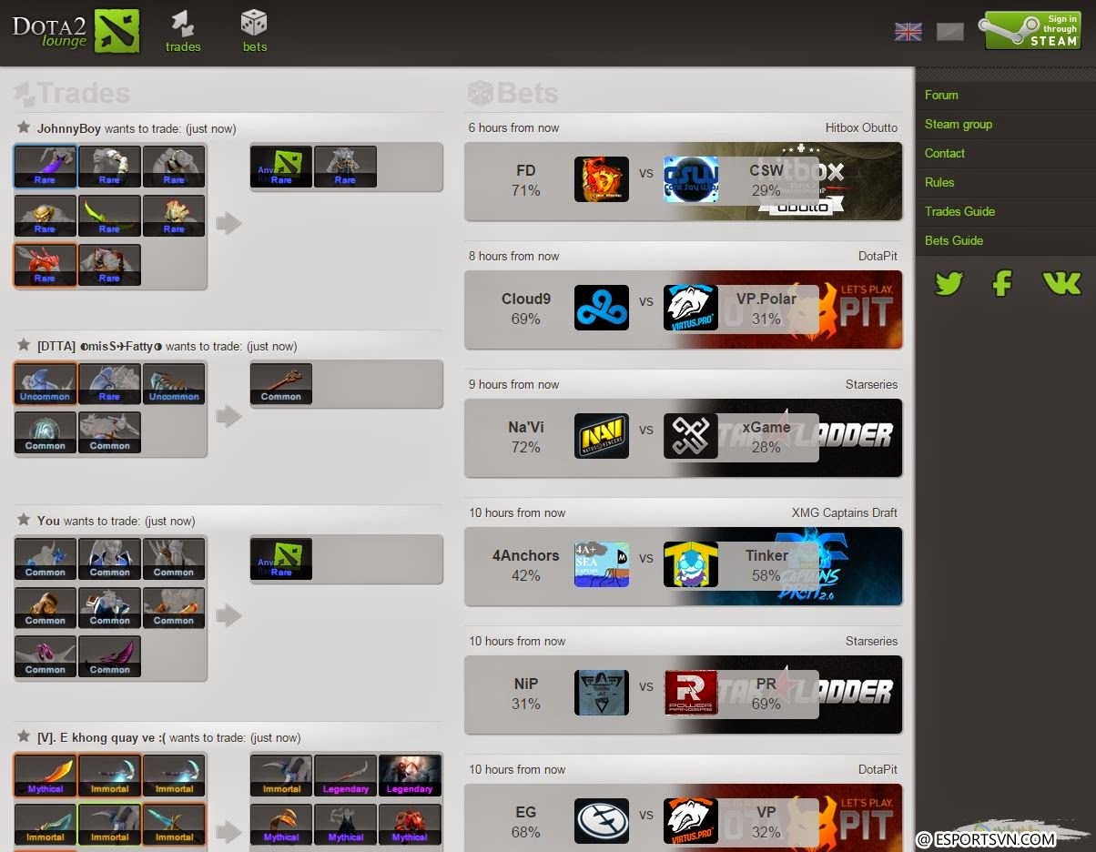Screen dimensions: 1096x852
Task: Star the '[V]. E khong quay ve' trade
Action: pos(24,736)
